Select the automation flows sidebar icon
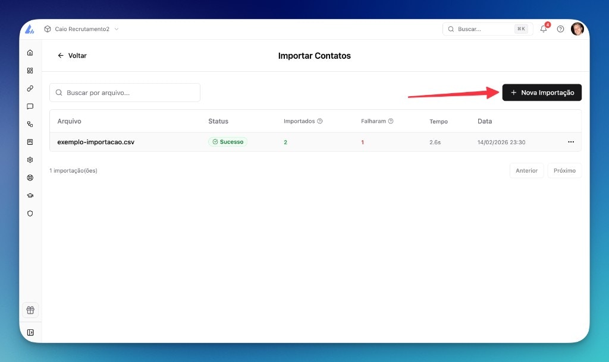Viewport: 609px width, 362px height. [30, 124]
